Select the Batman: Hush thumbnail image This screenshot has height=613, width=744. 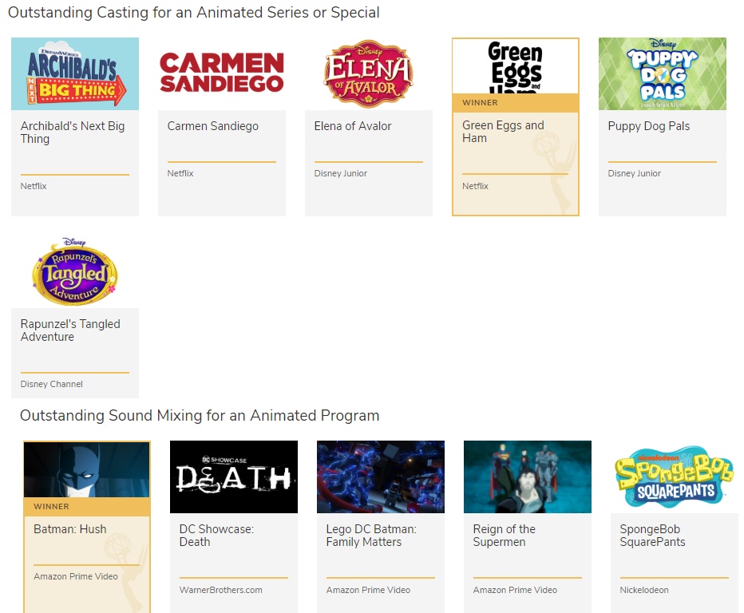pos(87,469)
